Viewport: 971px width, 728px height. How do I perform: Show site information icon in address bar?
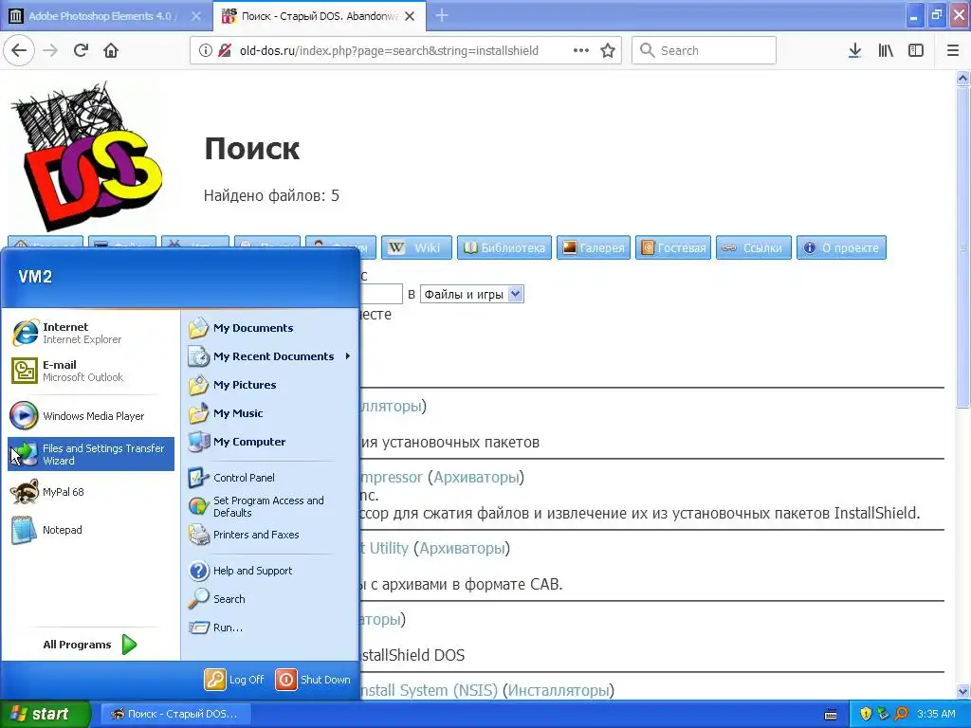click(206, 51)
